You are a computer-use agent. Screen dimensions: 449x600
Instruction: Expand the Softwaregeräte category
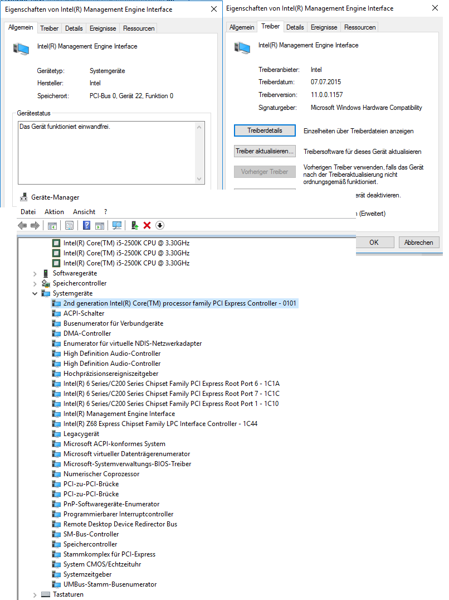click(35, 274)
